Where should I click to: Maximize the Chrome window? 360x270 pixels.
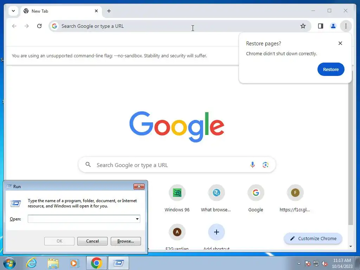tap(329, 11)
